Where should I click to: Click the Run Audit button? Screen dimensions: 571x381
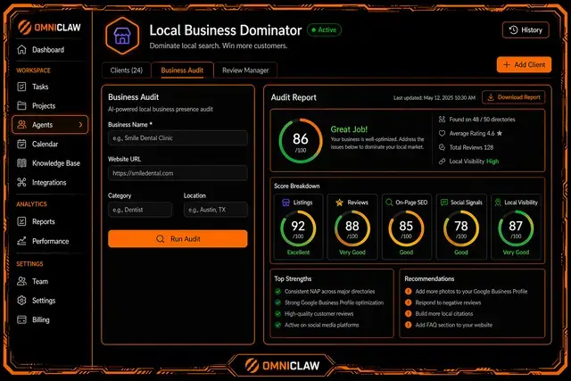pos(178,239)
